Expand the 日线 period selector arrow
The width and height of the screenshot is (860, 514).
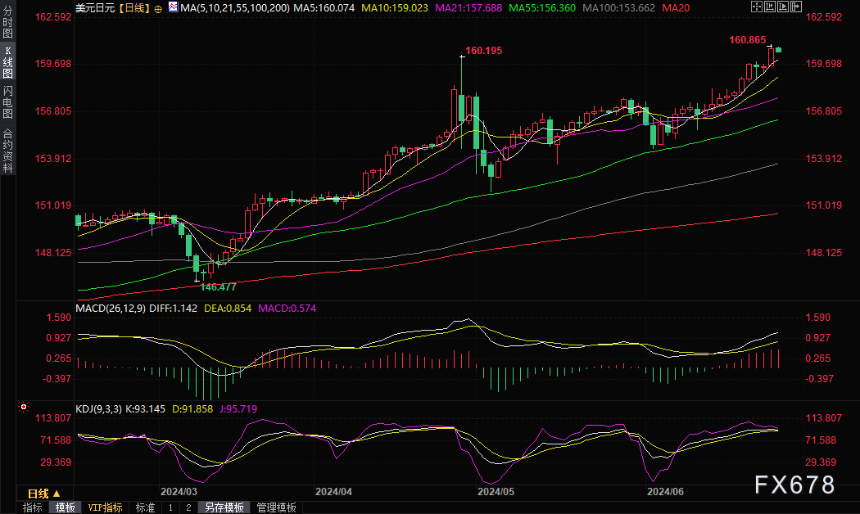[x=56, y=494]
